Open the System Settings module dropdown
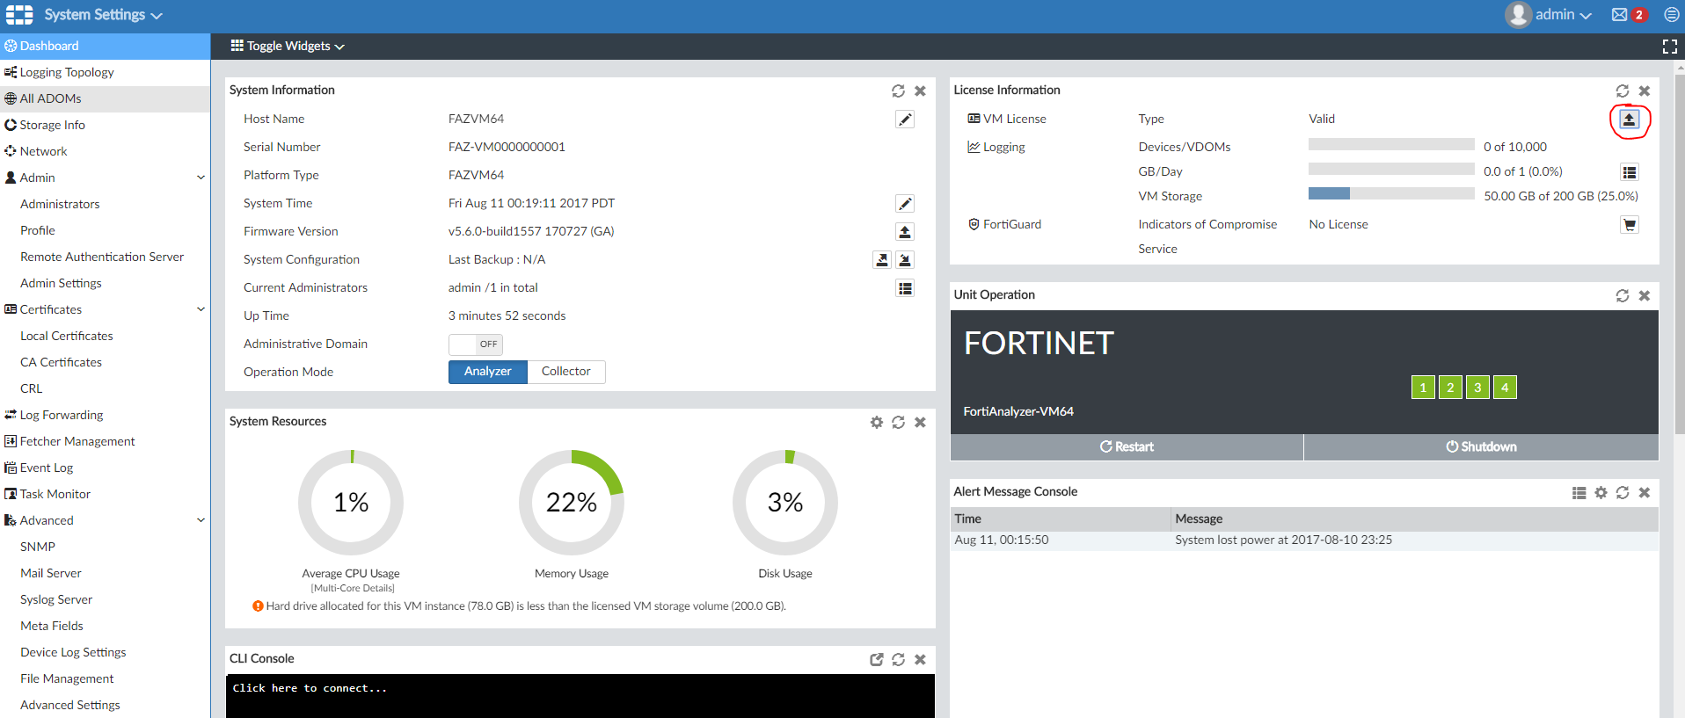 103,15
